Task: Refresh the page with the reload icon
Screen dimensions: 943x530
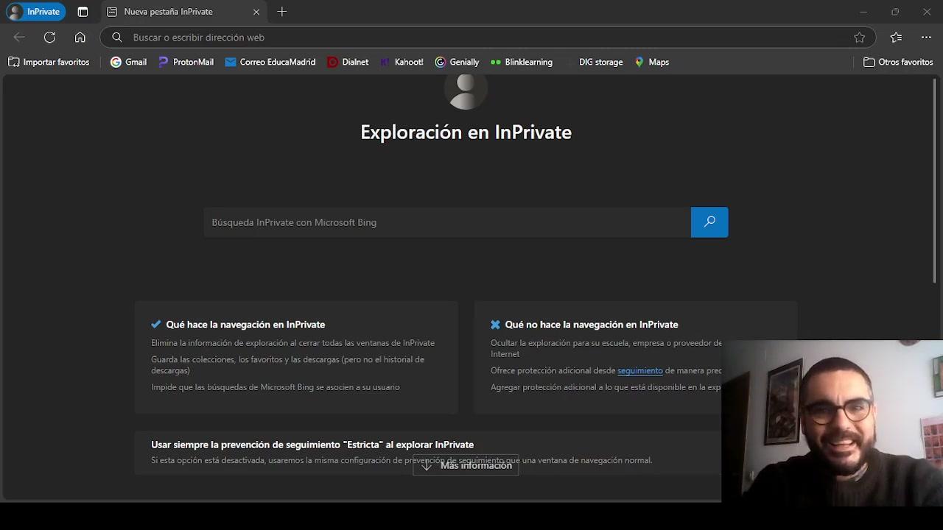Action: pyautogui.click(x=49, y=38)
